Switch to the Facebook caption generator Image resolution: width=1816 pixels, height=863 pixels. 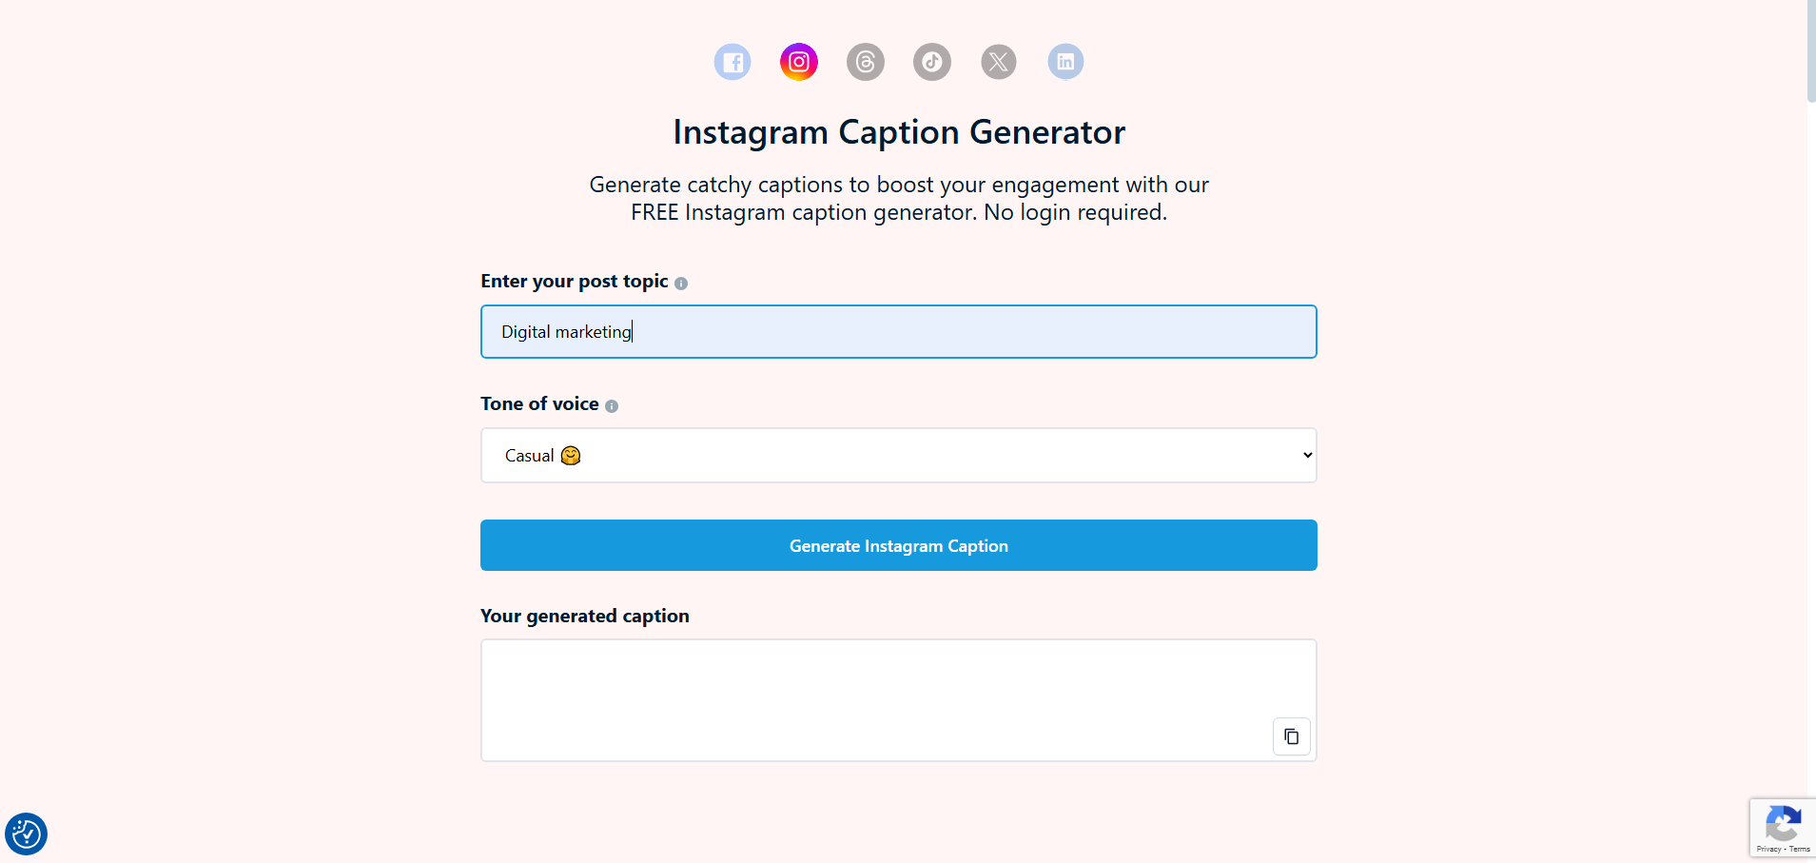[x=732, y=62]
